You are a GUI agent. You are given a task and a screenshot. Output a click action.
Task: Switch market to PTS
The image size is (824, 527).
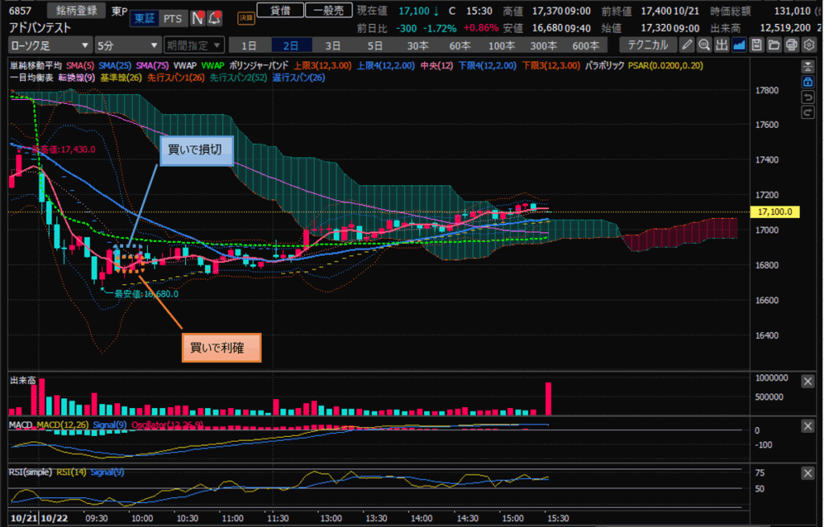pyautogui.click(x=171, y=18)
